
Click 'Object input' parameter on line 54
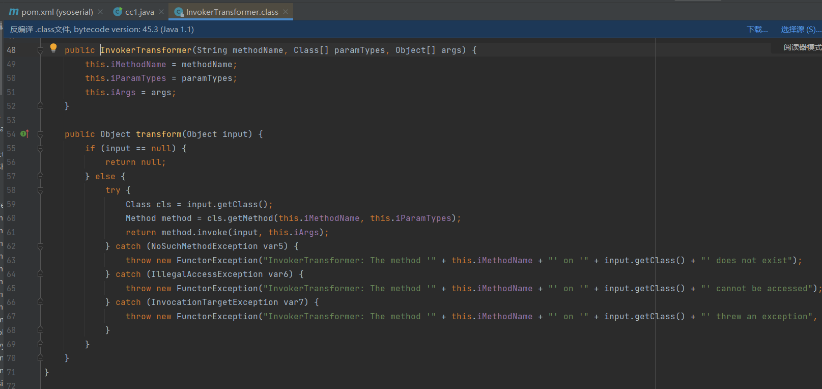[x=217, y=134]
